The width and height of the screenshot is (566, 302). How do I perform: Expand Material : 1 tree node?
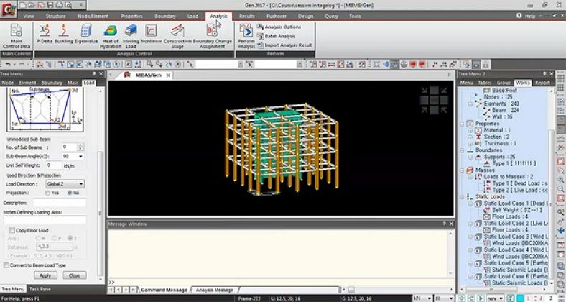pos(470,130)
